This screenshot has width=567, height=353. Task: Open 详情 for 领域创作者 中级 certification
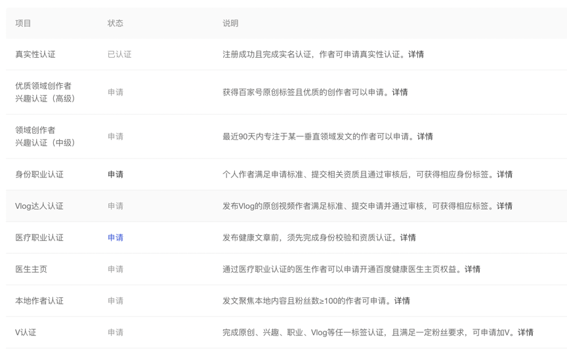click(425, 136)
